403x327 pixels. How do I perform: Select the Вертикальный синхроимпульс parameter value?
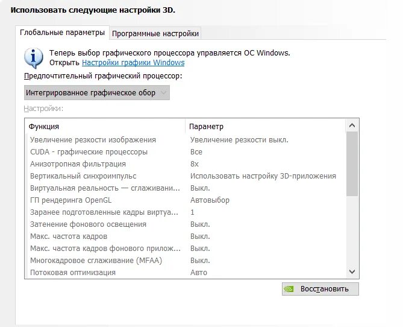263,176
